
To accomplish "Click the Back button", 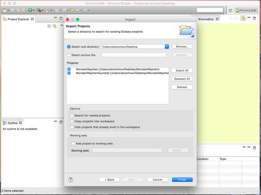I will [x=109, y=180].
